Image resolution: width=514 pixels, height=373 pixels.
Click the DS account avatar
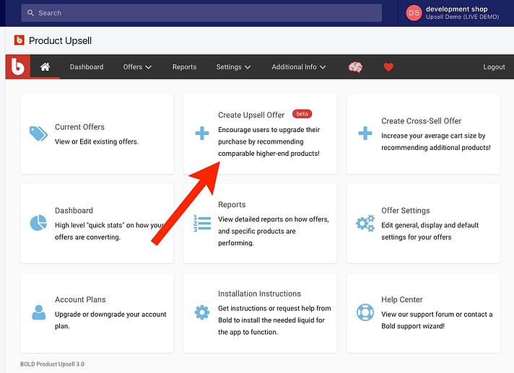(414, 13)
